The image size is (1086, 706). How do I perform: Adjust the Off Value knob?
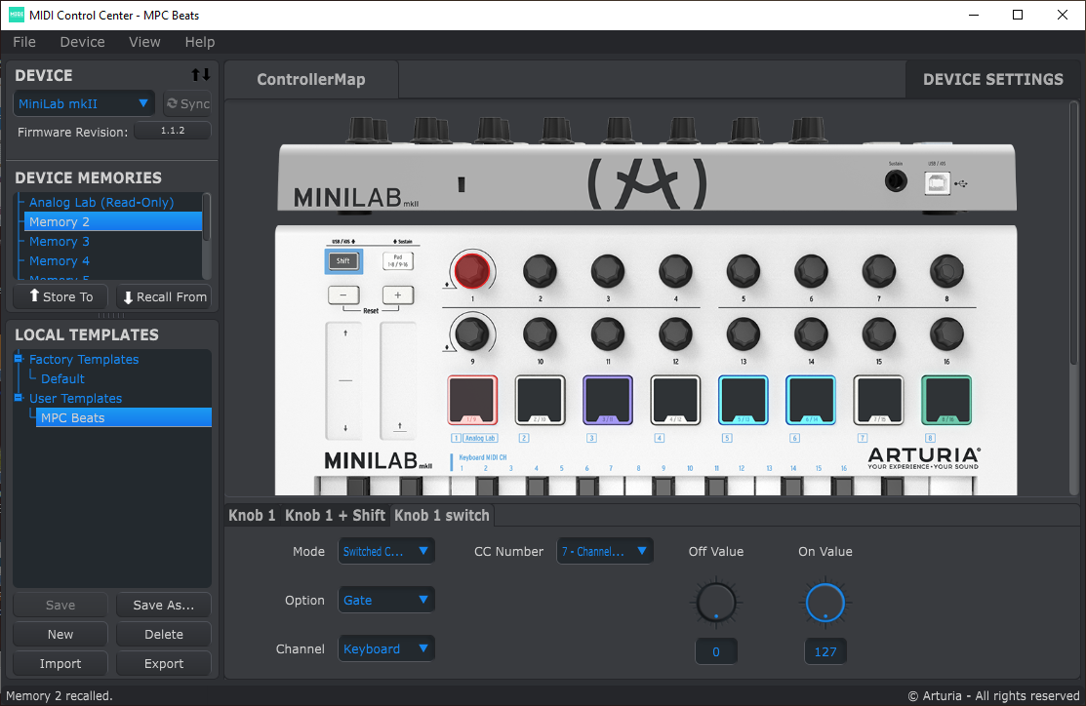(715, 603)
